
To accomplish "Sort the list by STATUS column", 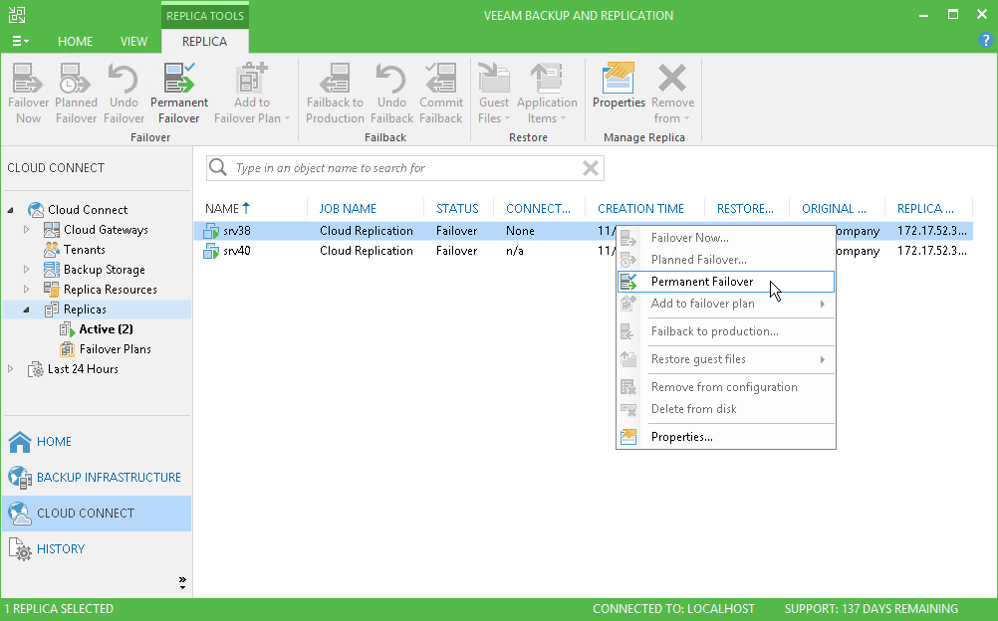I will (457, 209).
